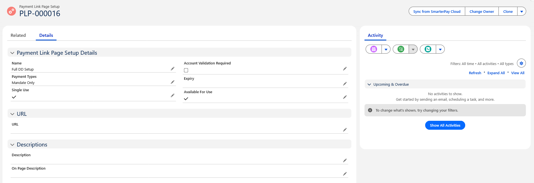
Task: Click the New Task checklist icon
Action: (401, 49)
